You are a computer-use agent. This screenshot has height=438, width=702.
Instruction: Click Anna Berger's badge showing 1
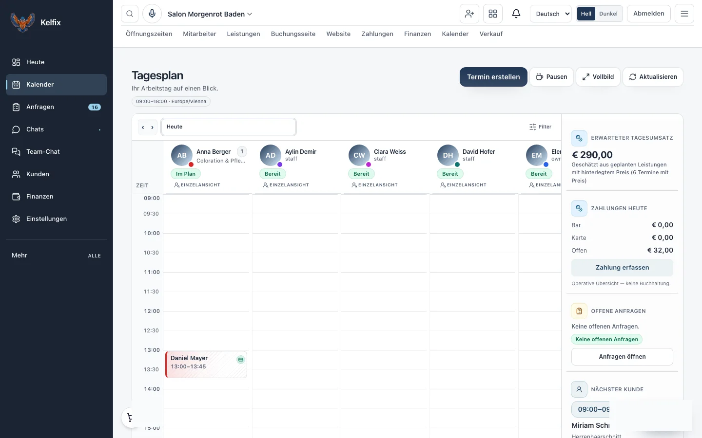coord(242,151)
